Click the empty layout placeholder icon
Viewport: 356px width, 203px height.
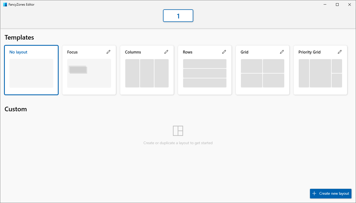pos(178,131)
